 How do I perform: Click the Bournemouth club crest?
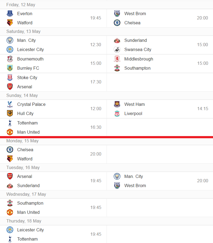click(x=10, y=59)
